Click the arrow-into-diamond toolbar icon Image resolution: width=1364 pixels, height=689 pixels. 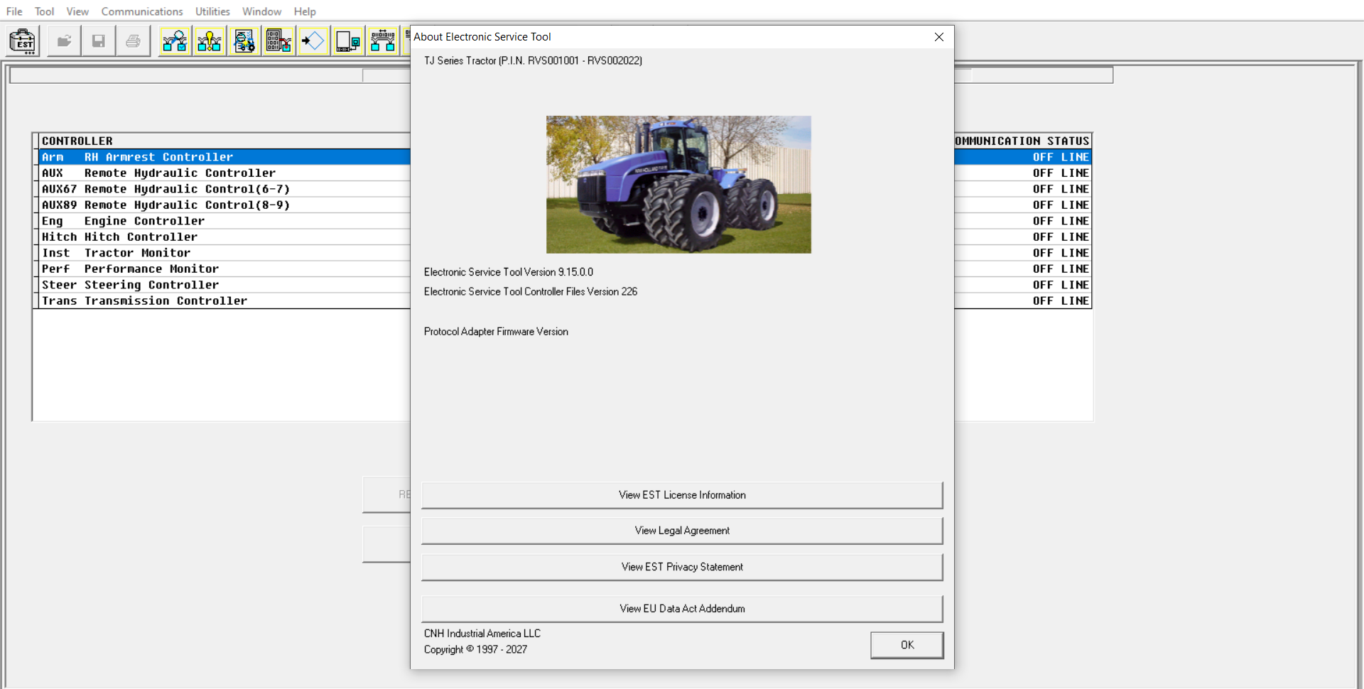[313, 41]
